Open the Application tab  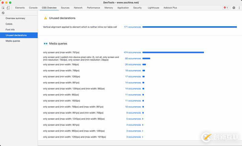123,8
